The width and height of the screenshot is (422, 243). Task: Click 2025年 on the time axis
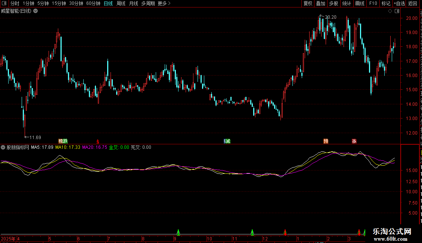[x=8, y=239]
